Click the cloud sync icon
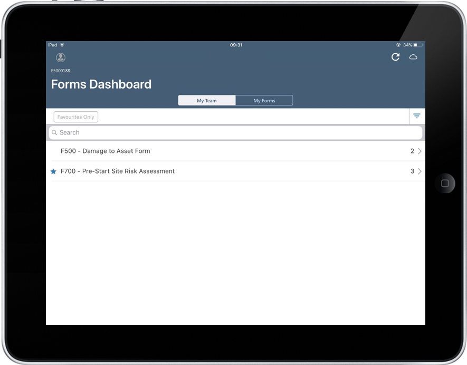This screenshot has height=365, width=467. pyautogui.click(x=413, y=57)
